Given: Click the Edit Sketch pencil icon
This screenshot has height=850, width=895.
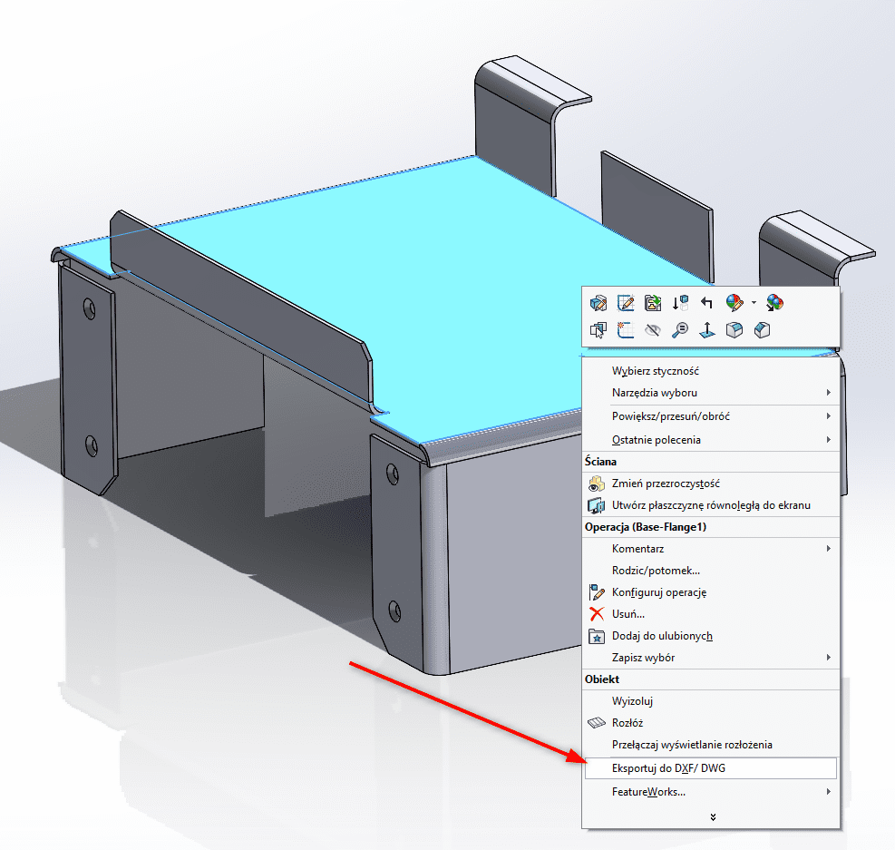Looking at the screenshot, I should pos(626,303).
